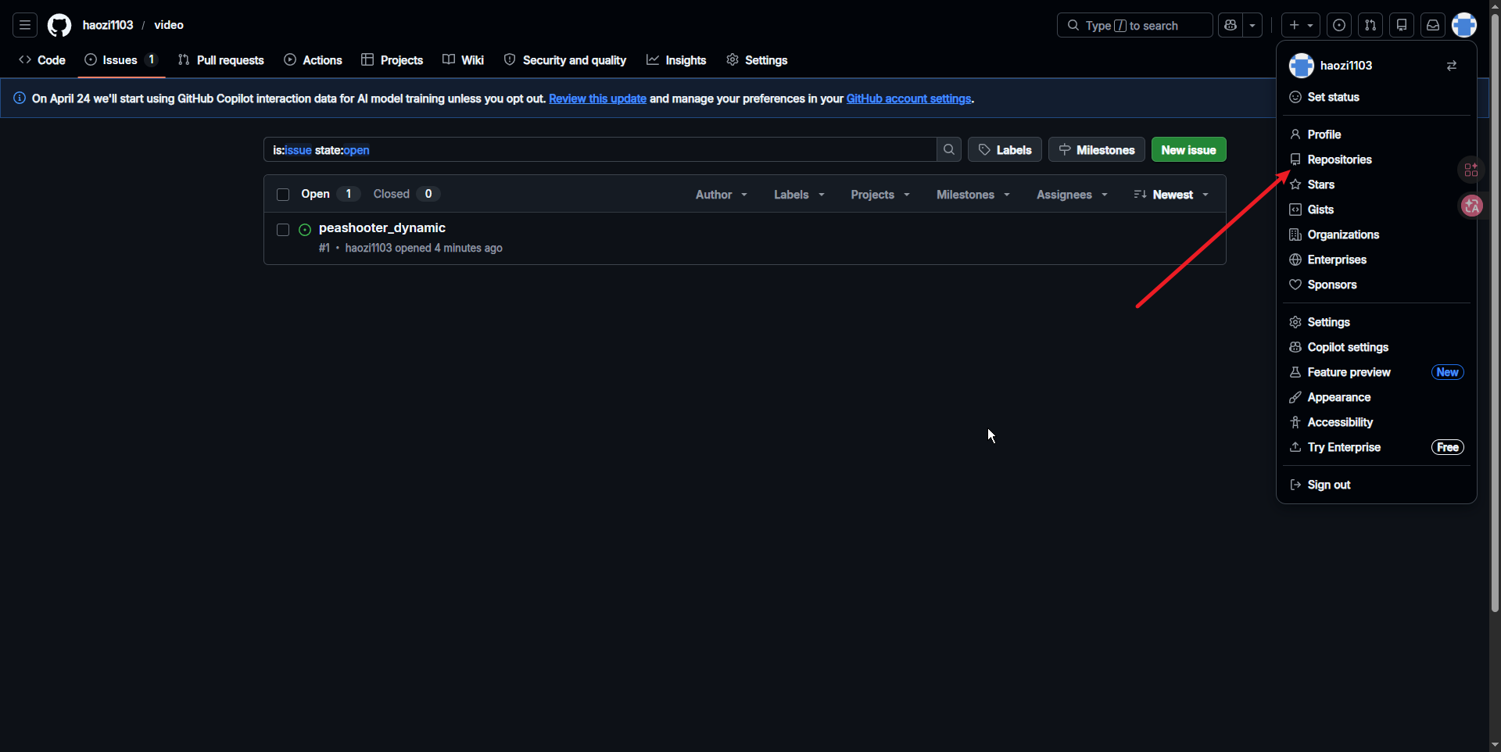Screen dimensions: 1501x752
Task: Open Copilot chat icon in header
Action: [x=1231, y=25]
